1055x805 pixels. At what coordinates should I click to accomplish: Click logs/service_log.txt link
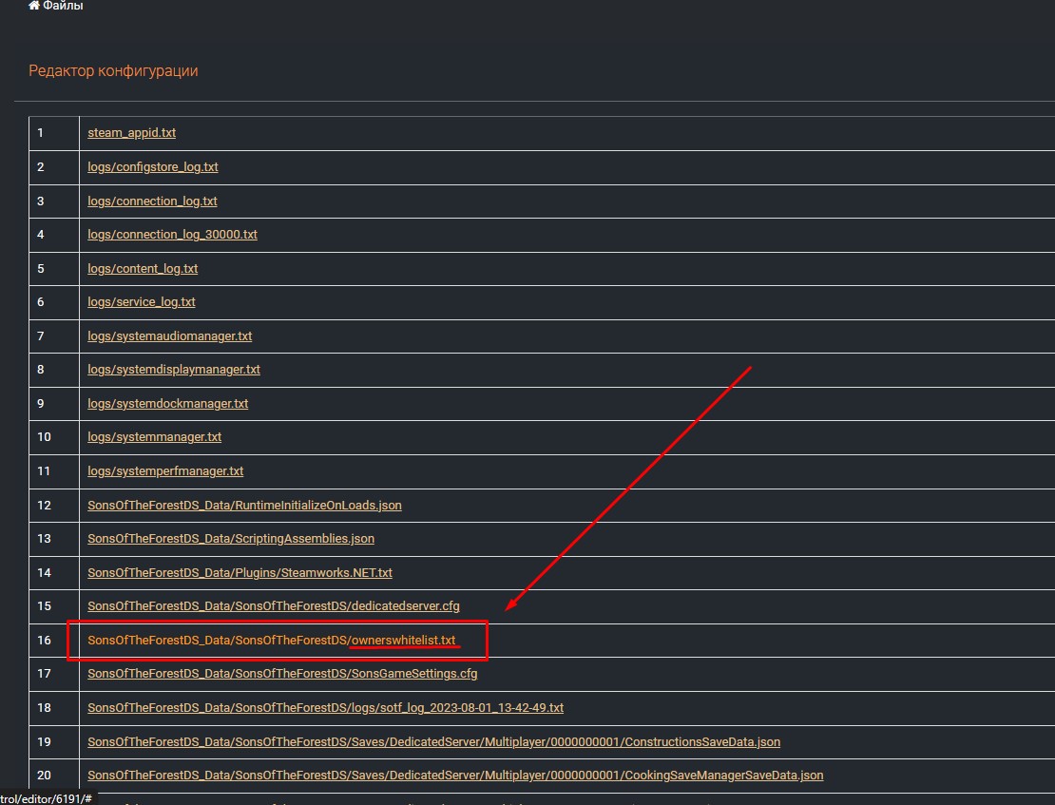[141, 302]
